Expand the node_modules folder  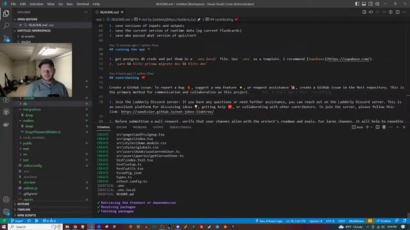point(34,137)
